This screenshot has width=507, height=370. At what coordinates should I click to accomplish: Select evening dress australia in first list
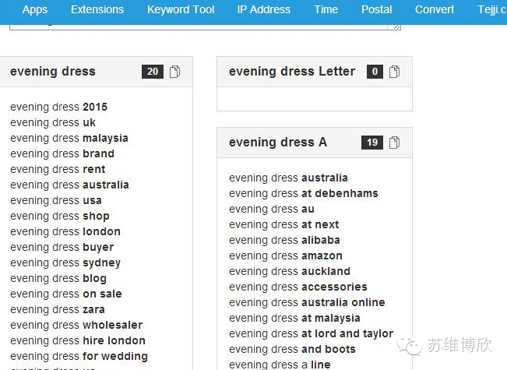click(x=69, y=185)
